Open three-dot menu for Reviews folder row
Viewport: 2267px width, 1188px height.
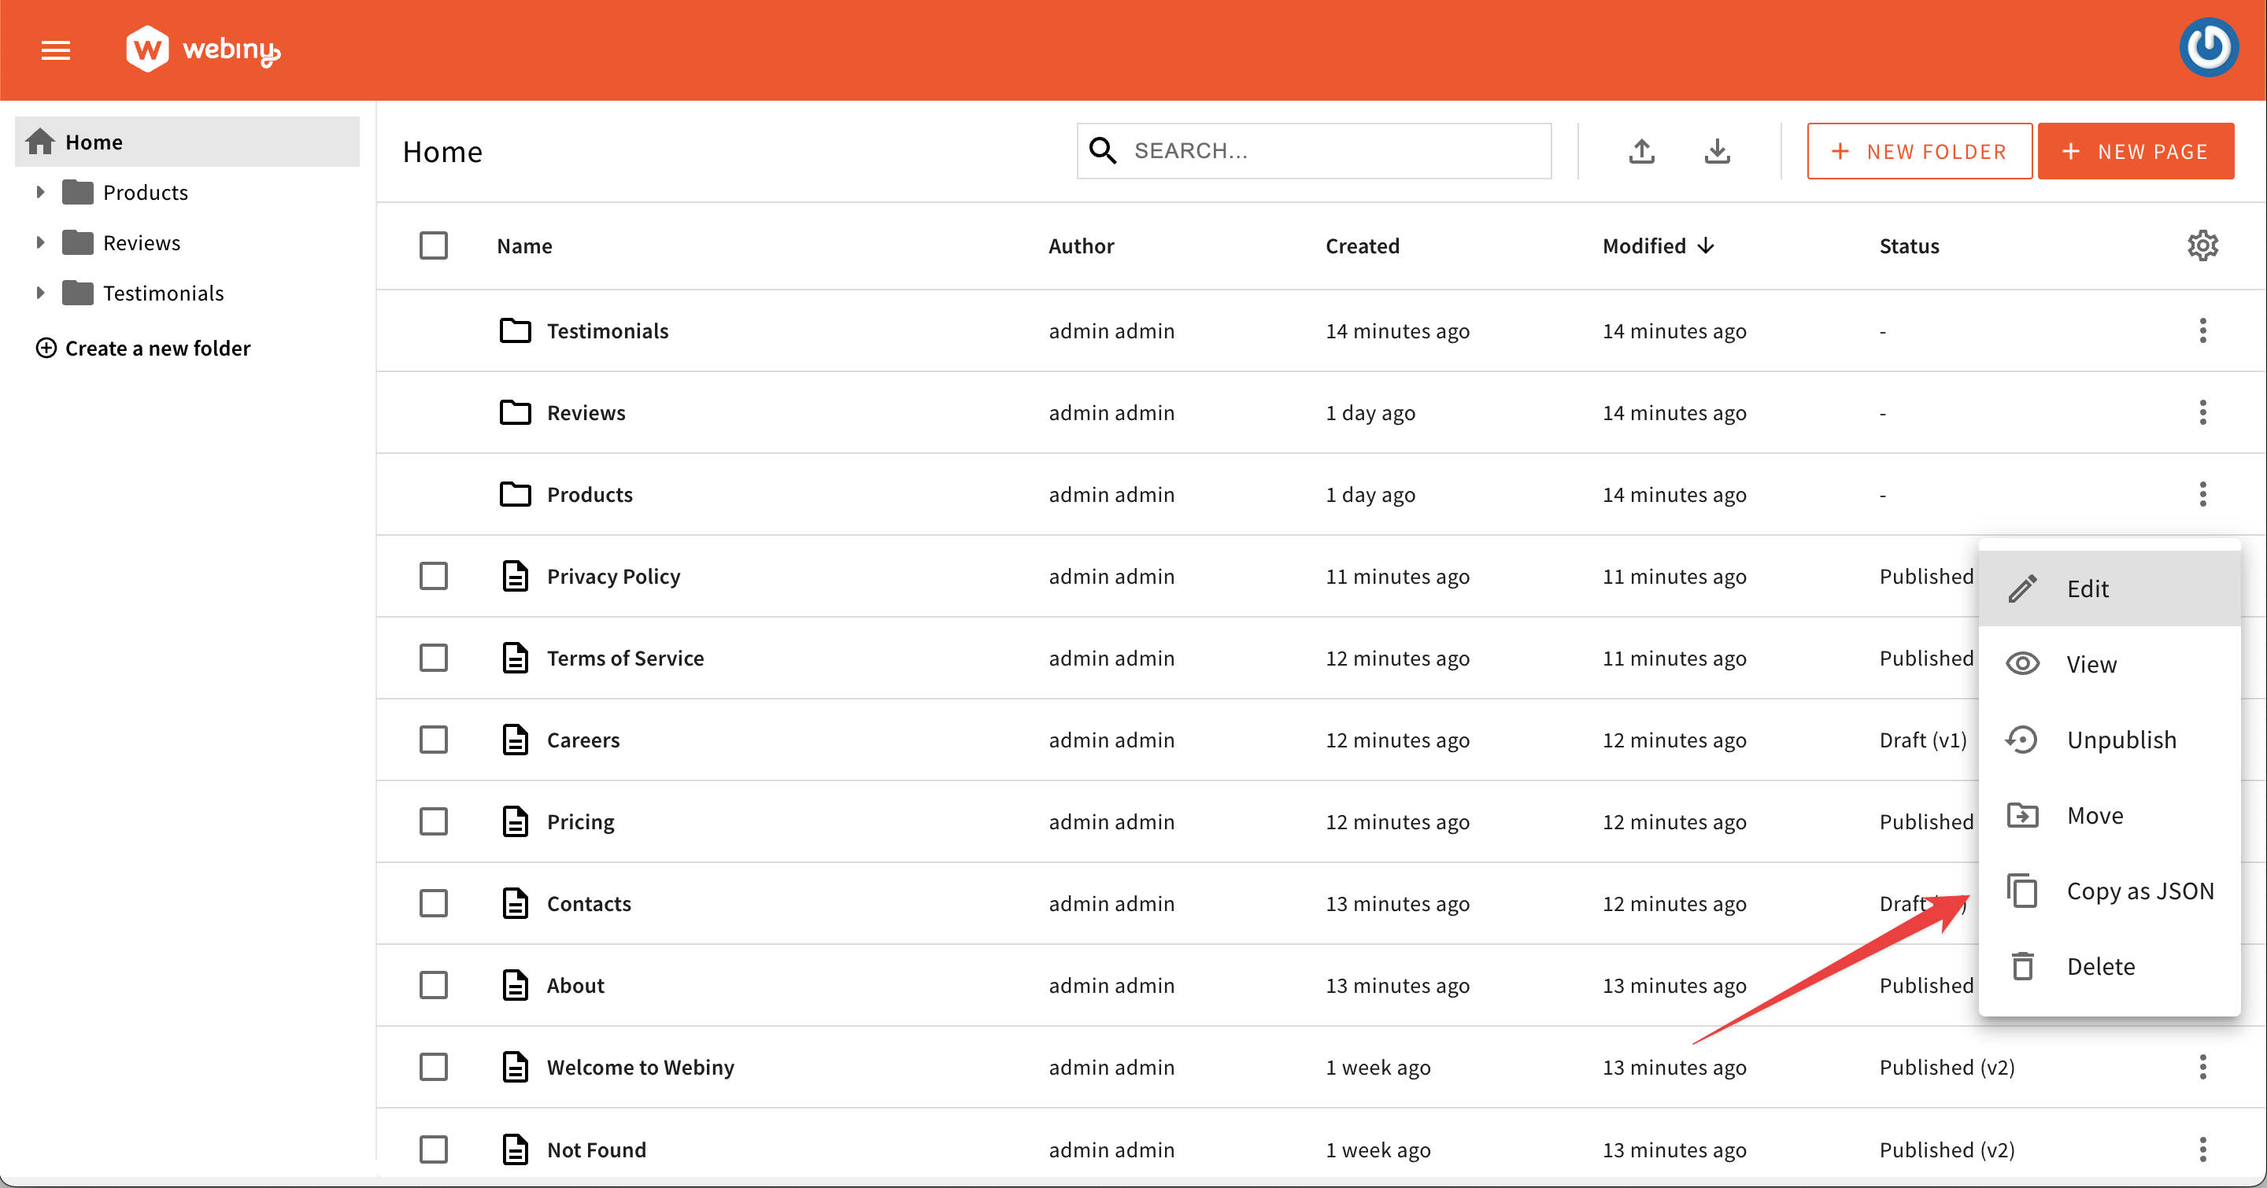pyautogui.click(x=2202, y=412)
